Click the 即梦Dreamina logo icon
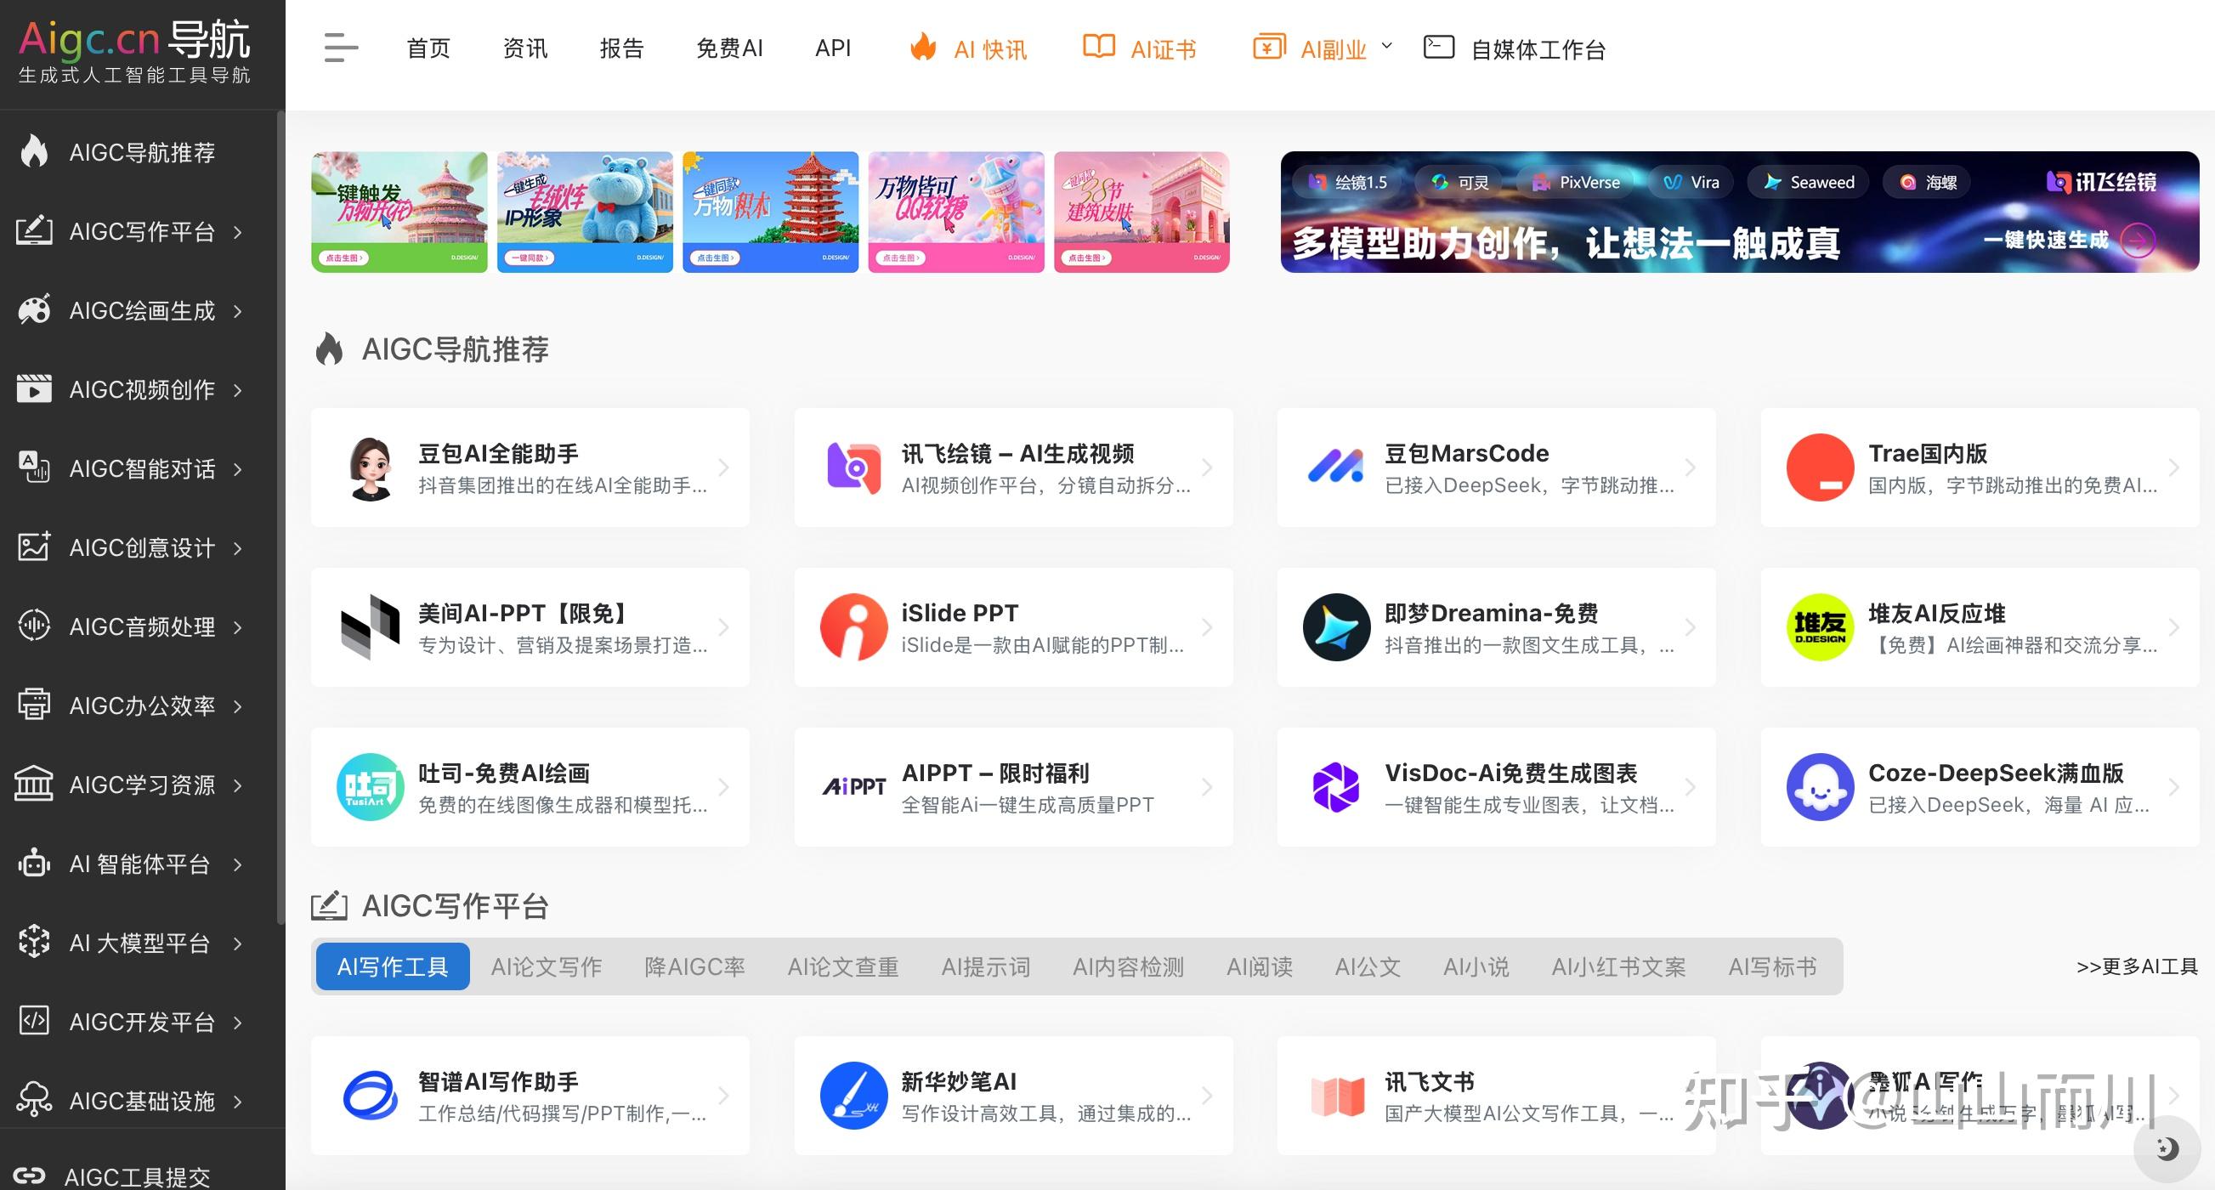 click(1336, 627)
